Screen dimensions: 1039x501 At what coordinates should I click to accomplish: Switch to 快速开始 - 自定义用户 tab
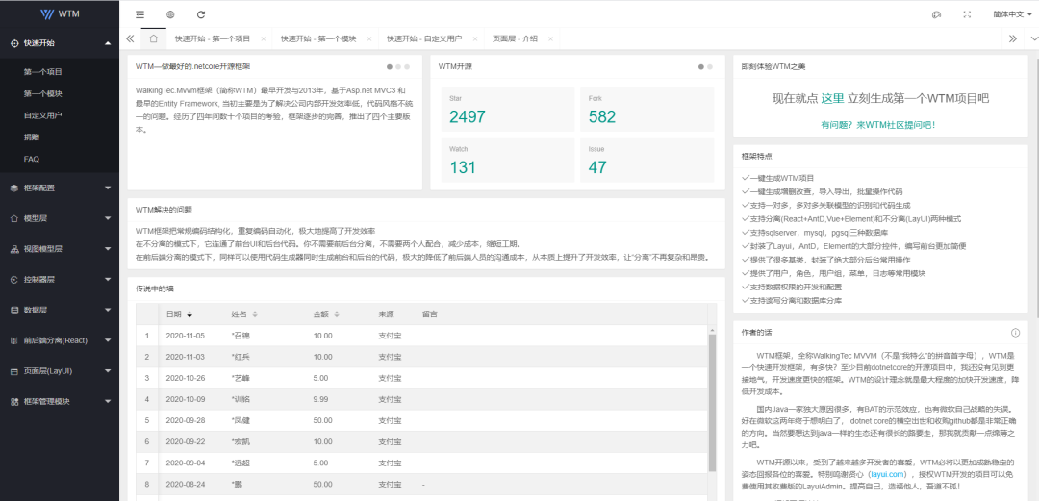[x=424, y=38]
